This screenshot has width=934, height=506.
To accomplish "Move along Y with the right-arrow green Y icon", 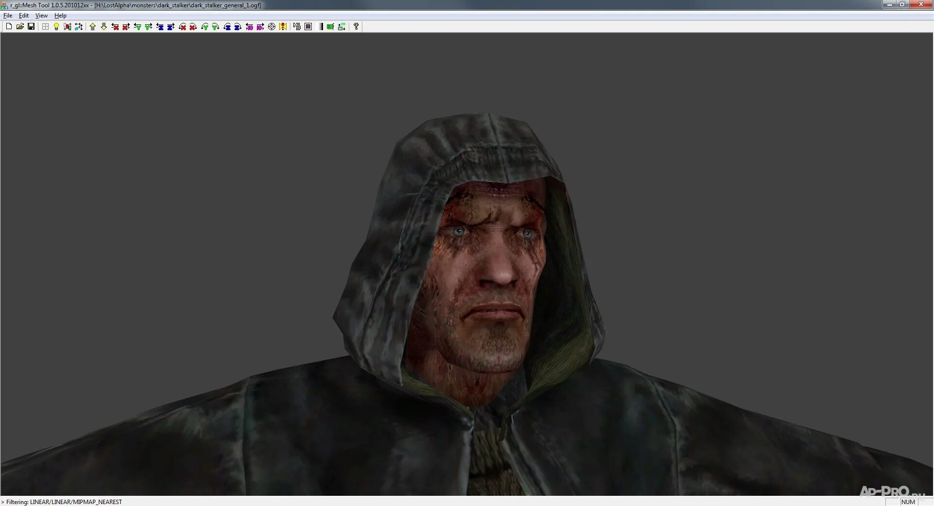I will (148, 27).
